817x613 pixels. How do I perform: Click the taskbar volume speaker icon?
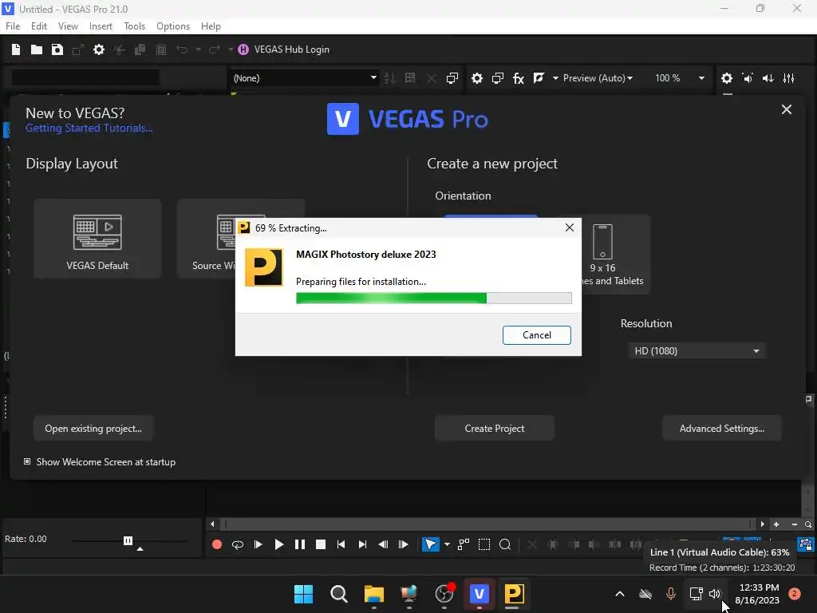715,594
